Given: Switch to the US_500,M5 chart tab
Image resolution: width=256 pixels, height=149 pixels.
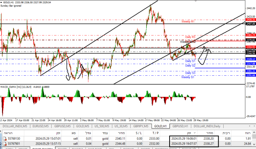Looking at the screenshot, I should 102,126.
